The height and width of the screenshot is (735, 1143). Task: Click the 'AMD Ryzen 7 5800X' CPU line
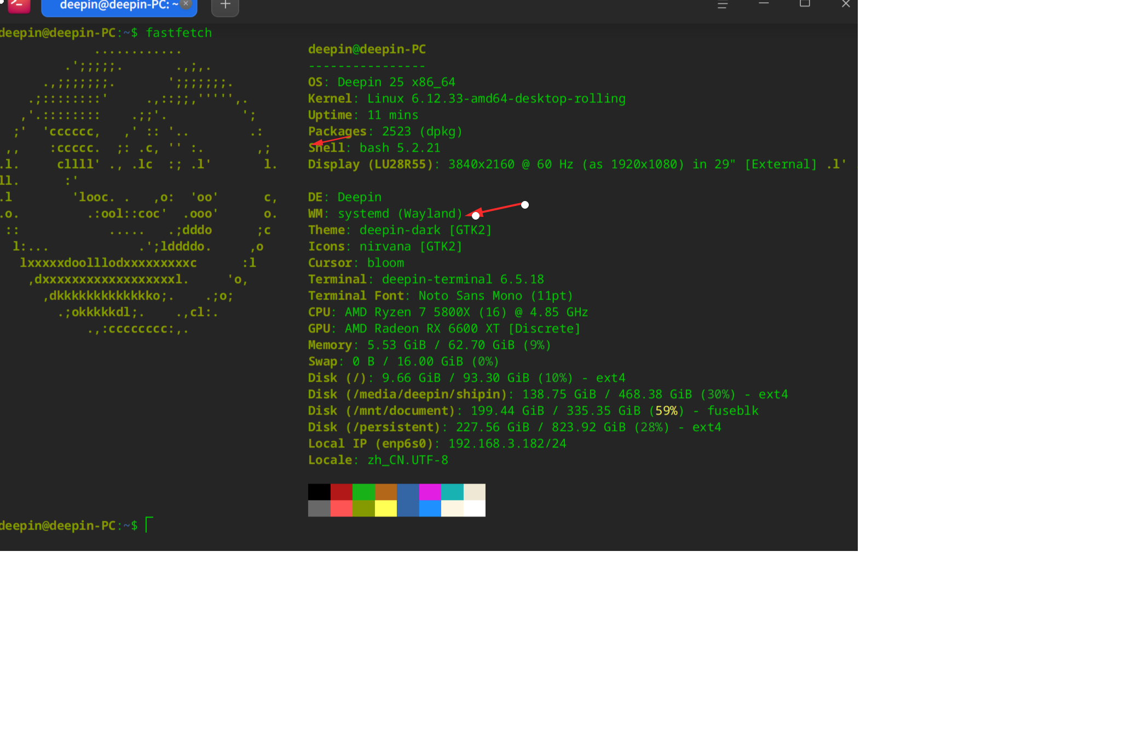448,312
